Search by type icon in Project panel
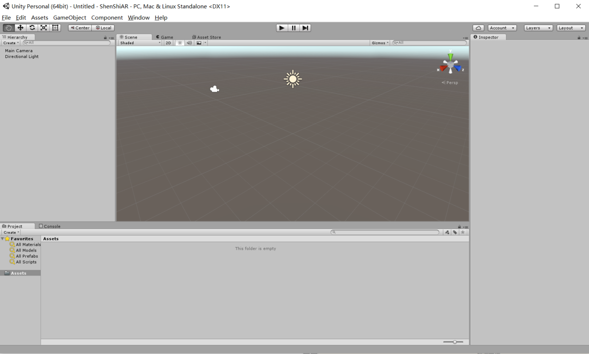Screen dimensions: 589x354 click(447, 233)
